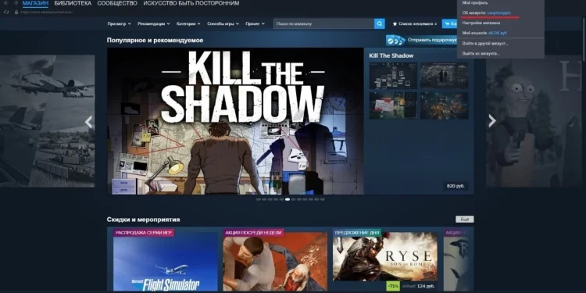This screenshot has width=586, height=293.
Task: Expand the Способы игры dropdown
Action: 223,23
